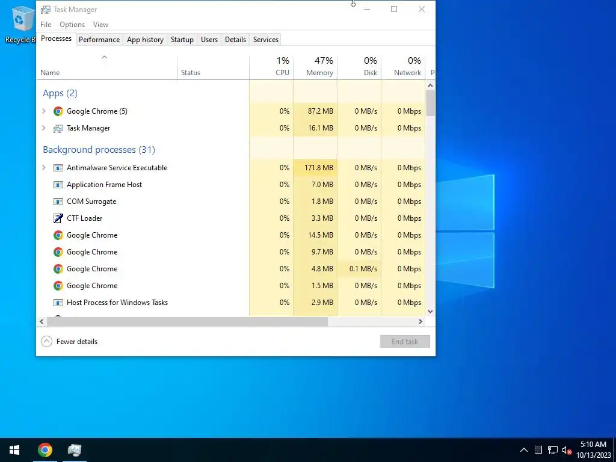
Task: Click the Apps (2) group heading
Action: pos(60,93)
